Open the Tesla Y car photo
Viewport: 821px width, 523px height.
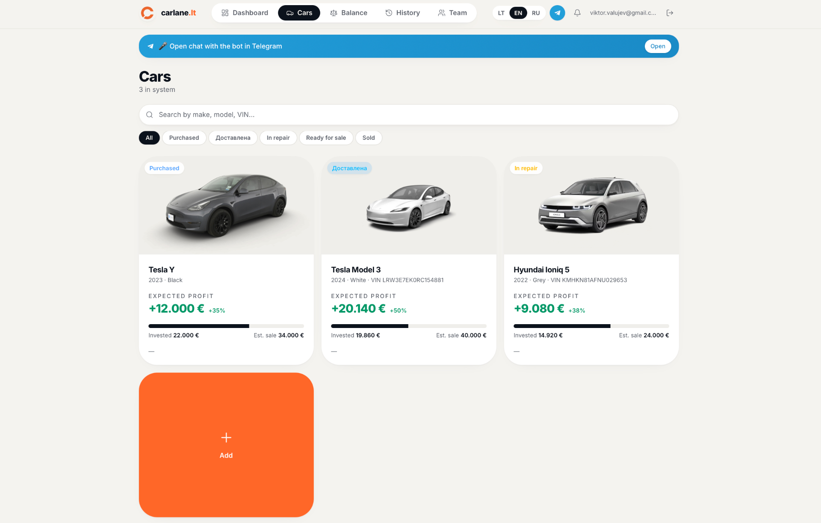click(x=226, y=205)
